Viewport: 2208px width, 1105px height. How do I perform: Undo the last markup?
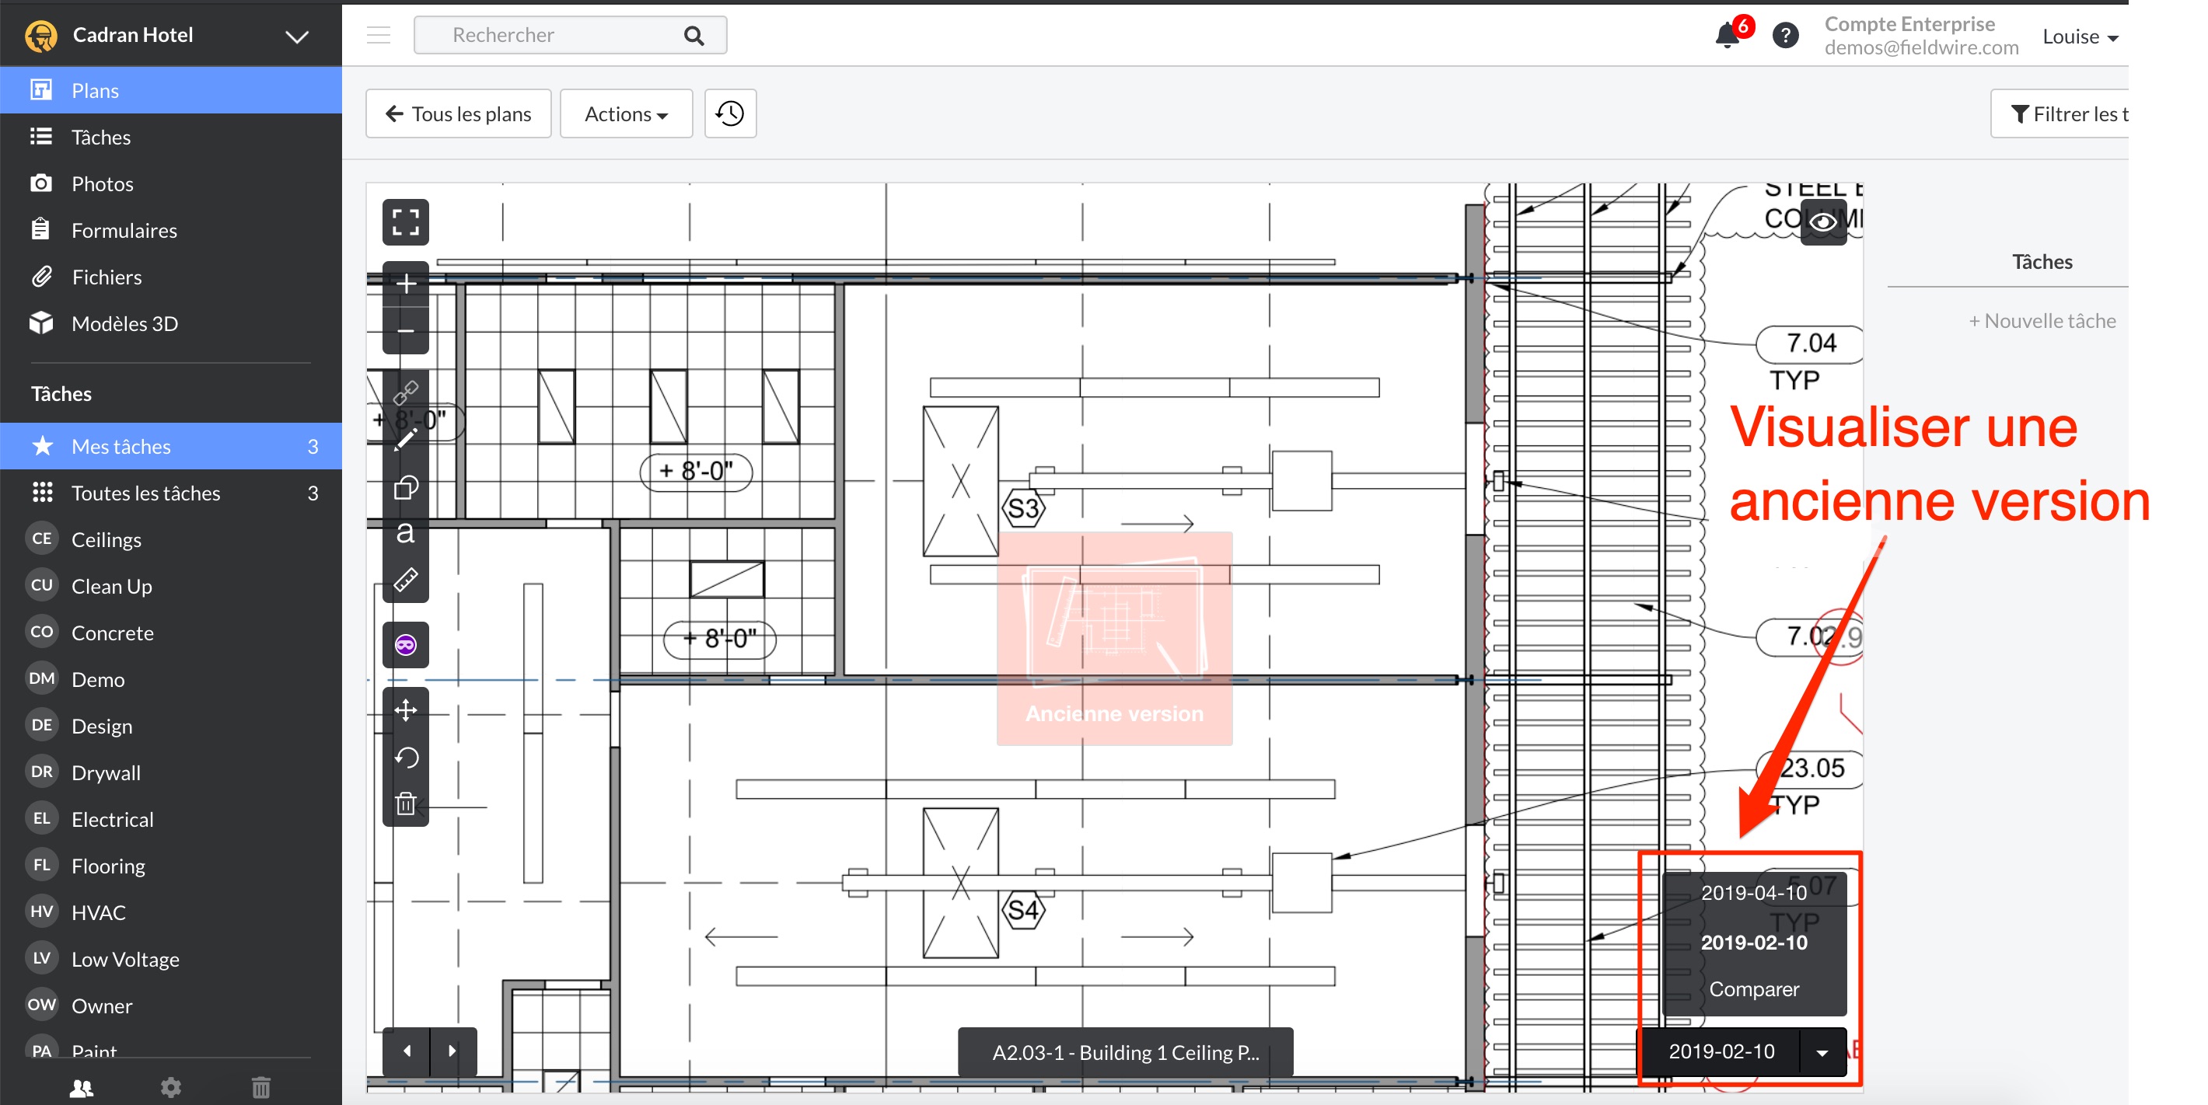tap(405, 757)
